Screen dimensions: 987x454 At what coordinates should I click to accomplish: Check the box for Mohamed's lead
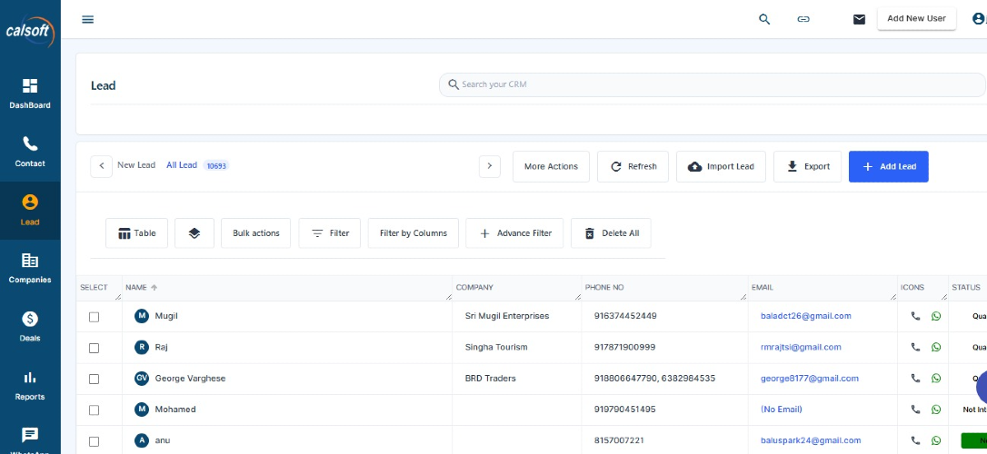pos(94,410)
